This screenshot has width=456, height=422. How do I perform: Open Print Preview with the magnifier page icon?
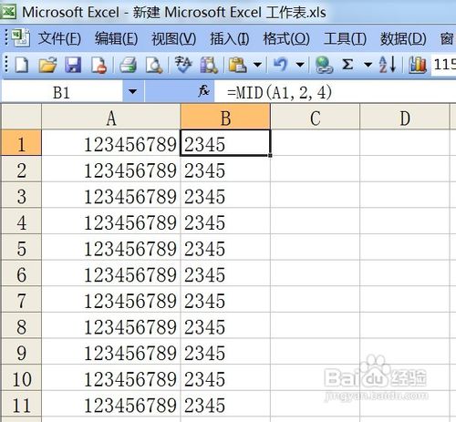tap(154, 65)
